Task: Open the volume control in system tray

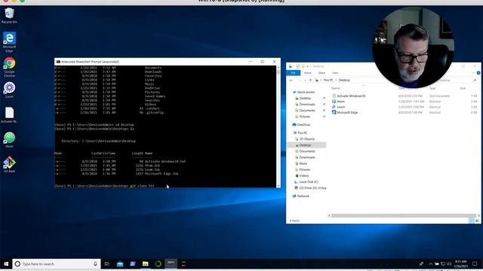Action: point(449,264)
